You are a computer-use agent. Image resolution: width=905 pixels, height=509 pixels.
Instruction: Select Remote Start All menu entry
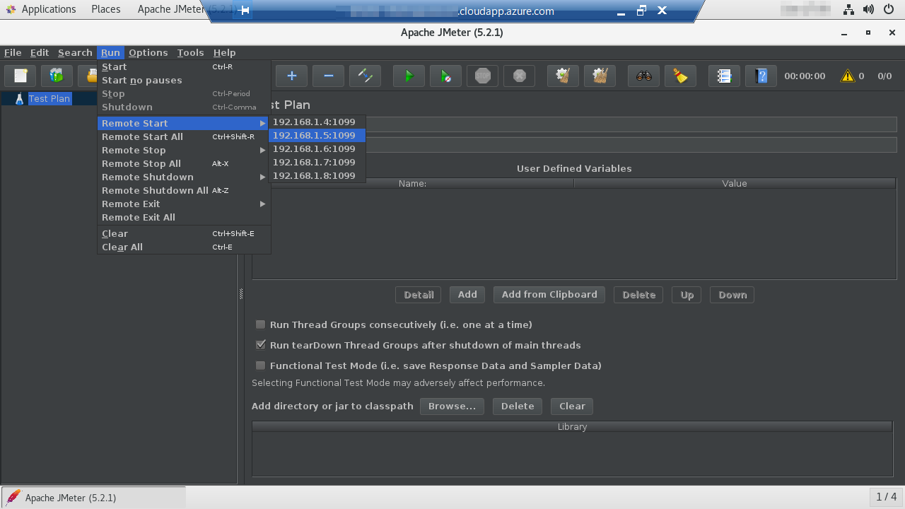183,136
